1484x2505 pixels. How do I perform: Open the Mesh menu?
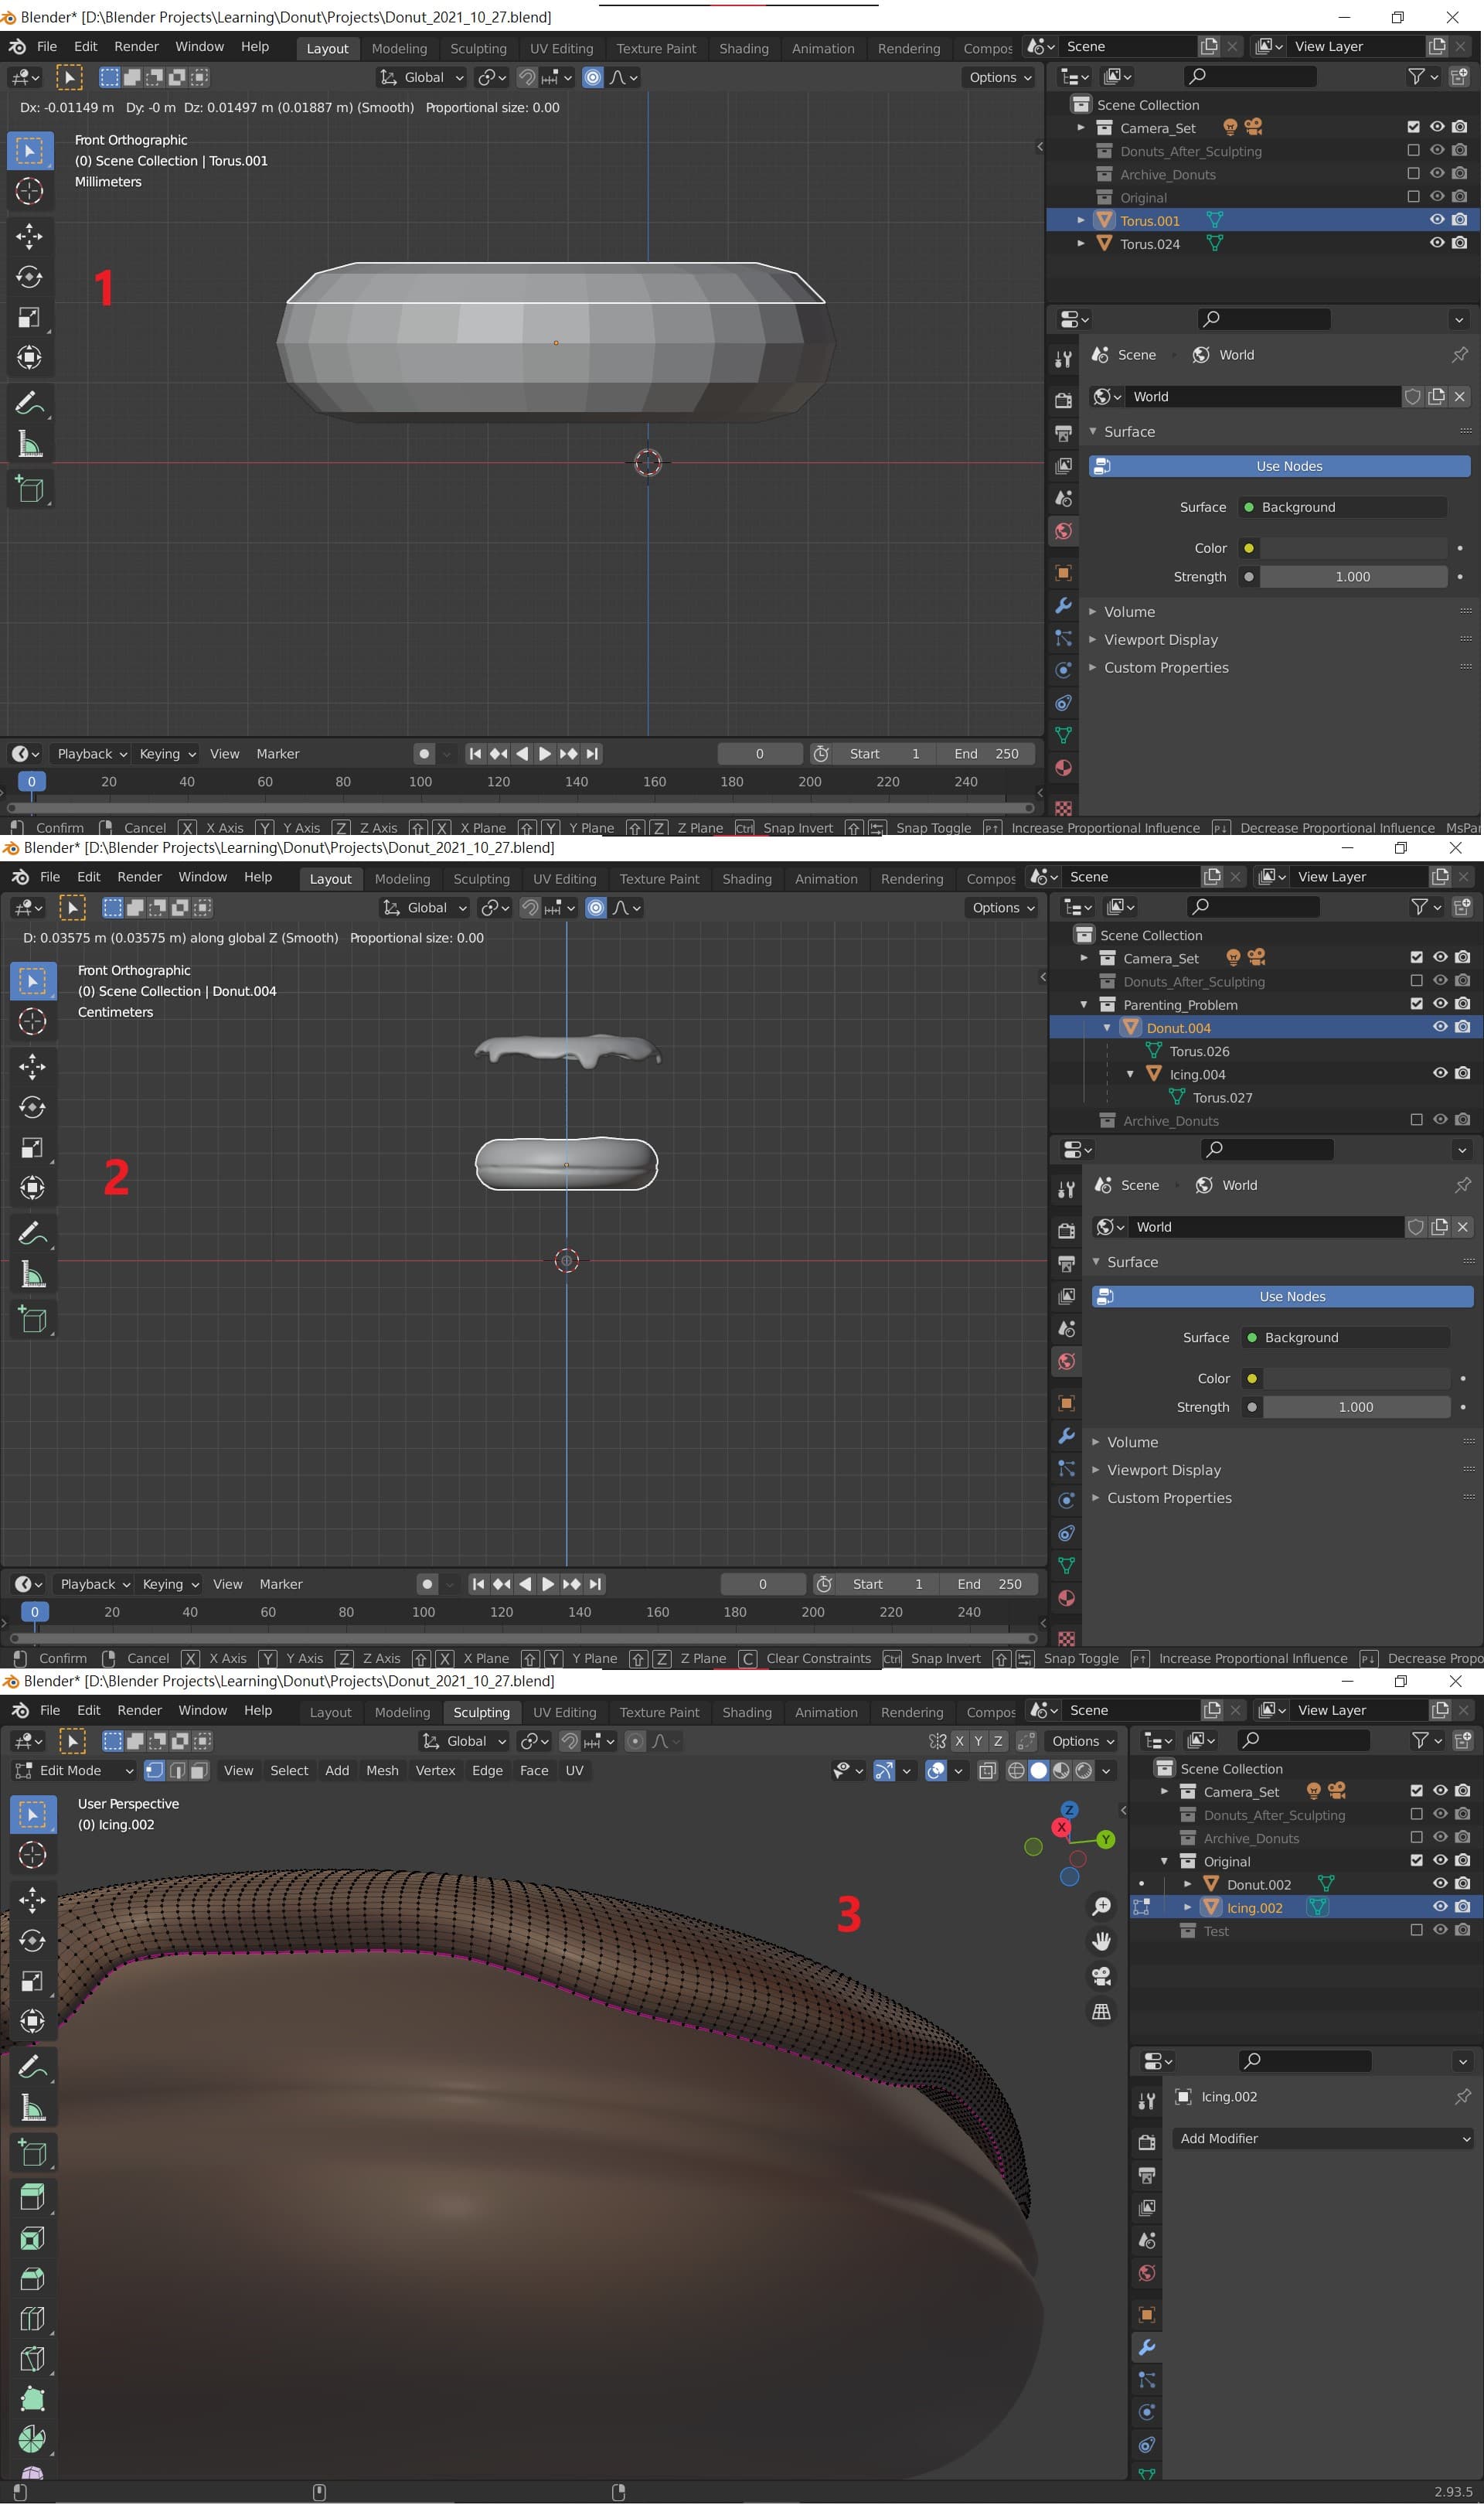(382, 1770)
